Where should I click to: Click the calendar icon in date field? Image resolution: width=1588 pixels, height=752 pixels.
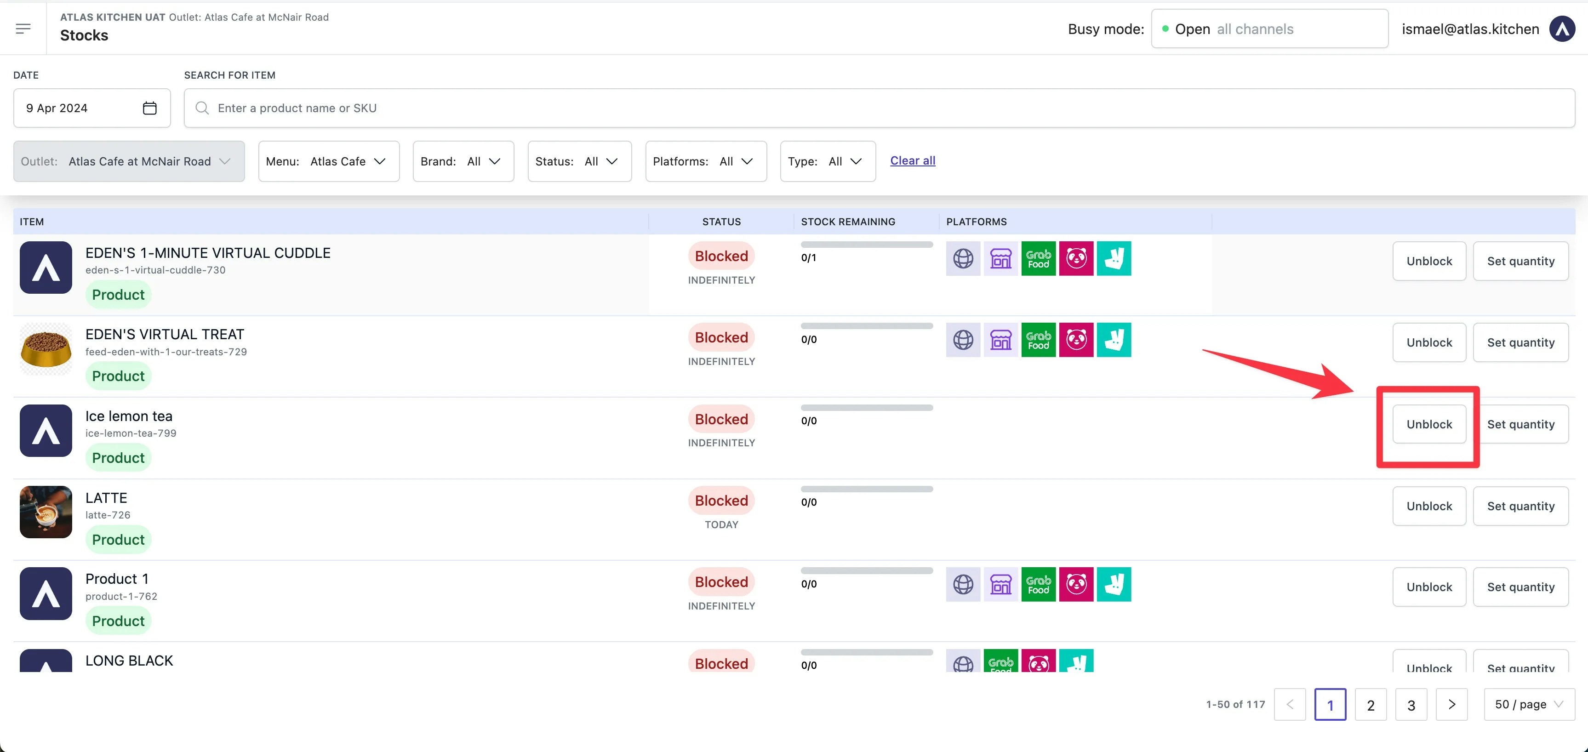point(149,108)
